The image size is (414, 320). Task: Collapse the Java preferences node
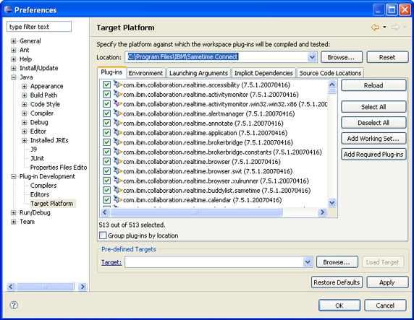[x=14, y=77]
